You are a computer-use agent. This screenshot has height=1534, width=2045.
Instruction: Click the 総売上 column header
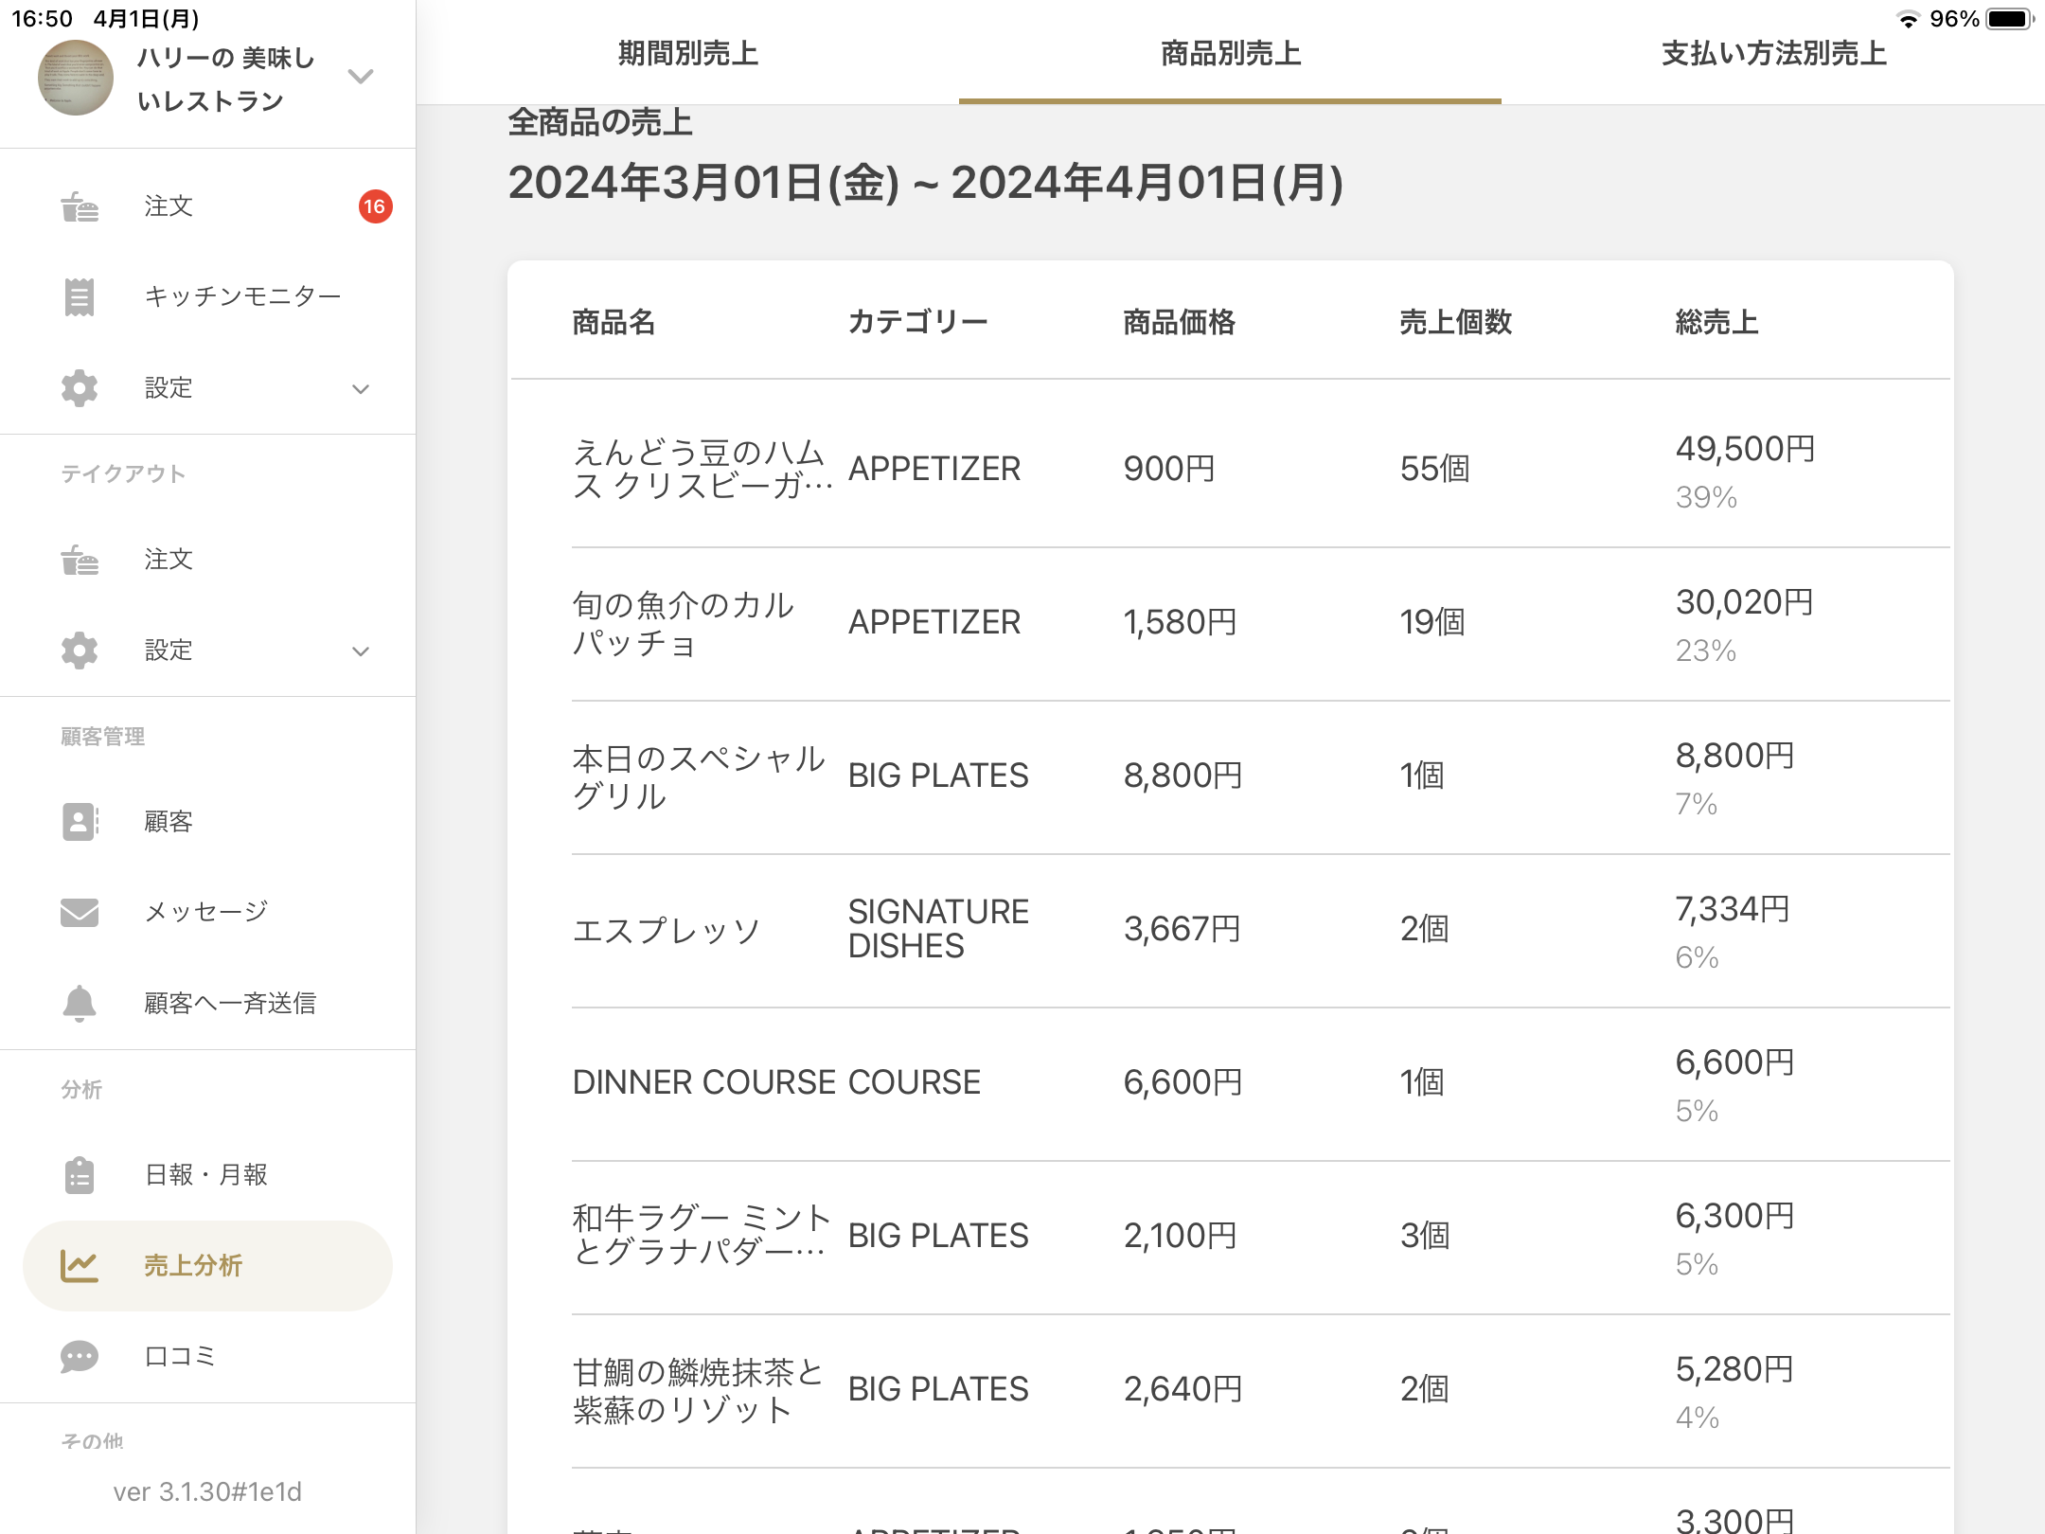click(1716, 323)
